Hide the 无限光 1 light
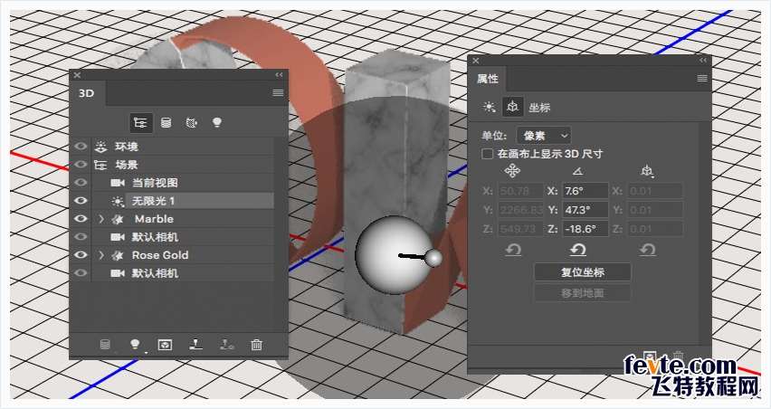Viewport: 771px width, 409px height. [81, 201]
